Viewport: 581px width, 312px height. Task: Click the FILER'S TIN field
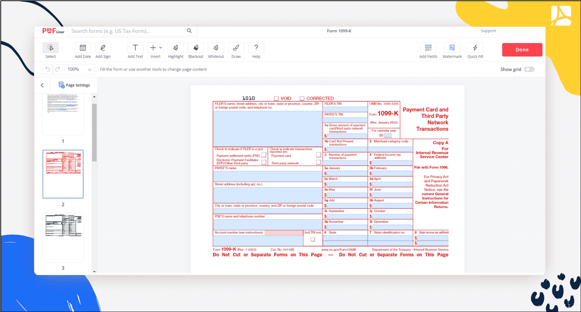[345, 109]
